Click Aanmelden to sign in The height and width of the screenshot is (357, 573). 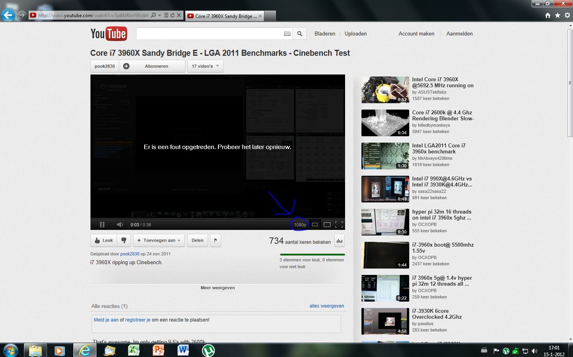click(459, 34)
